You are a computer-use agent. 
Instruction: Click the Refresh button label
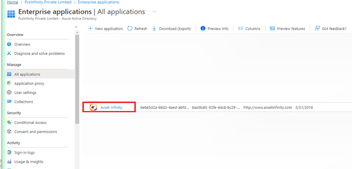point(141,29)
